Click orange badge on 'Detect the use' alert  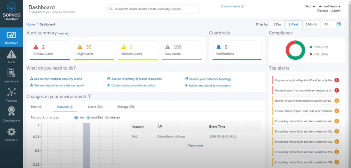click(x=337, y=101)
